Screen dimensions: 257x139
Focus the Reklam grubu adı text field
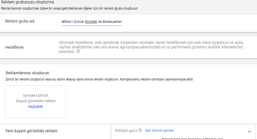(x=92, y=22)
